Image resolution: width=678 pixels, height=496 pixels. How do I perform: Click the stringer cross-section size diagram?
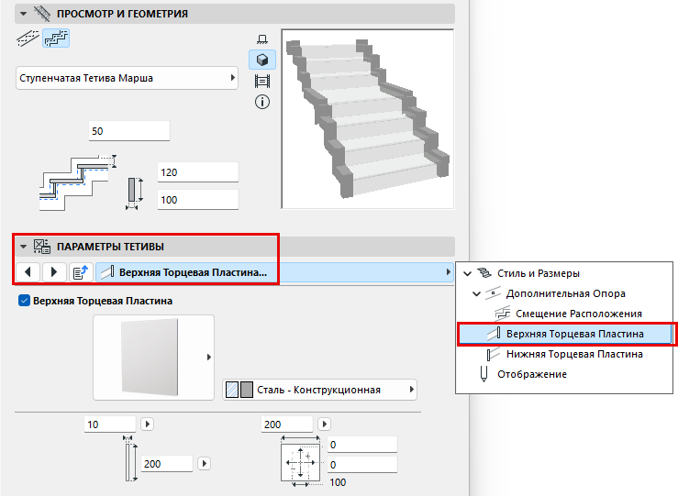coord(135,194)
